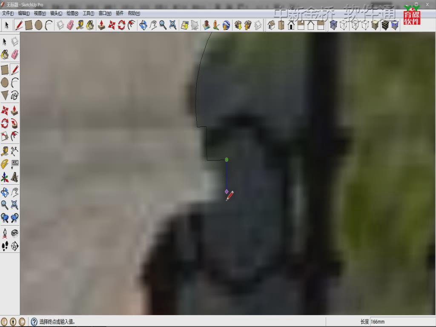The image size is (436, 327).
Task: Set face style to Monochrome
Action: 395,25
